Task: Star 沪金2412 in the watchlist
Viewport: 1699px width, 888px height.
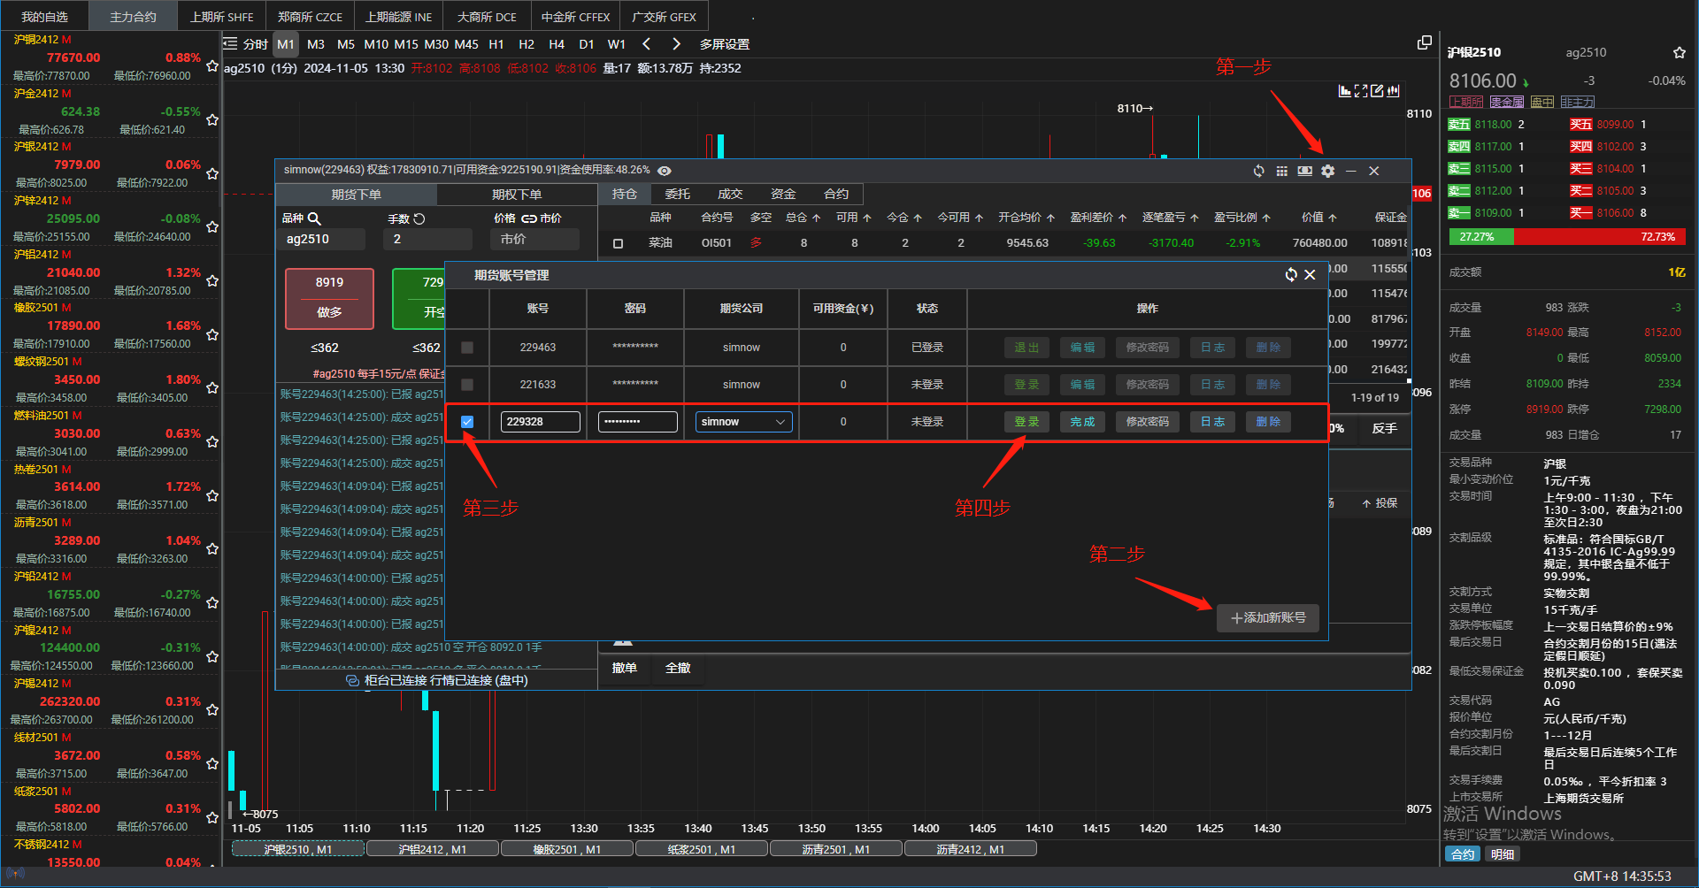Action: pyautogui.click(x=212, y=119)
